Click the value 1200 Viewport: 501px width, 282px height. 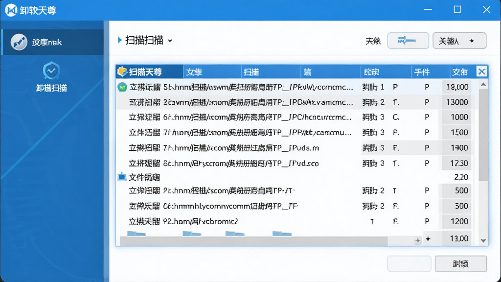[x=459, y=221]
